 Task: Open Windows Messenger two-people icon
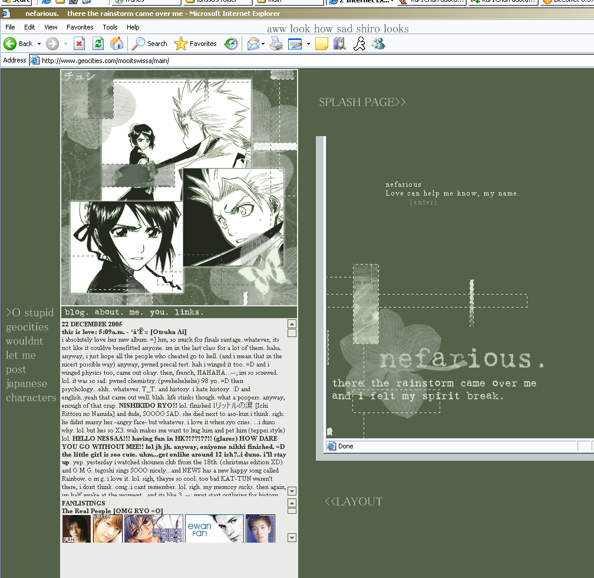click(378, 44)
